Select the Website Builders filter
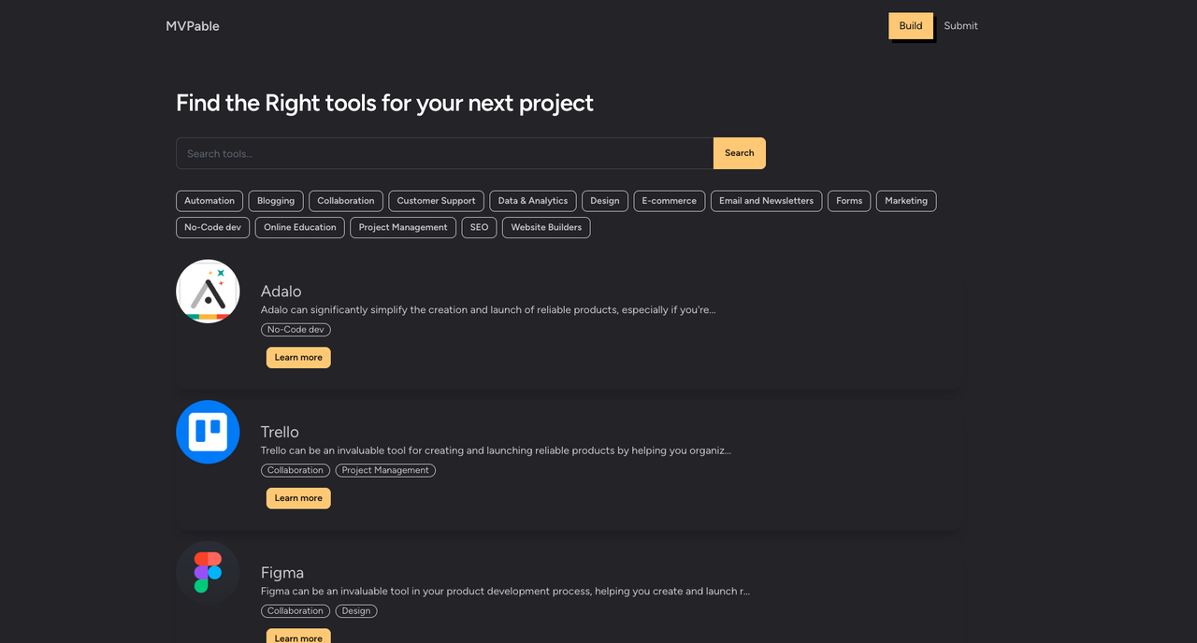 tap(545, 227)
